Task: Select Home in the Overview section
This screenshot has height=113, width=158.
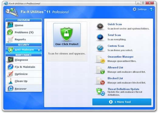Action: (x=24, y=25)
